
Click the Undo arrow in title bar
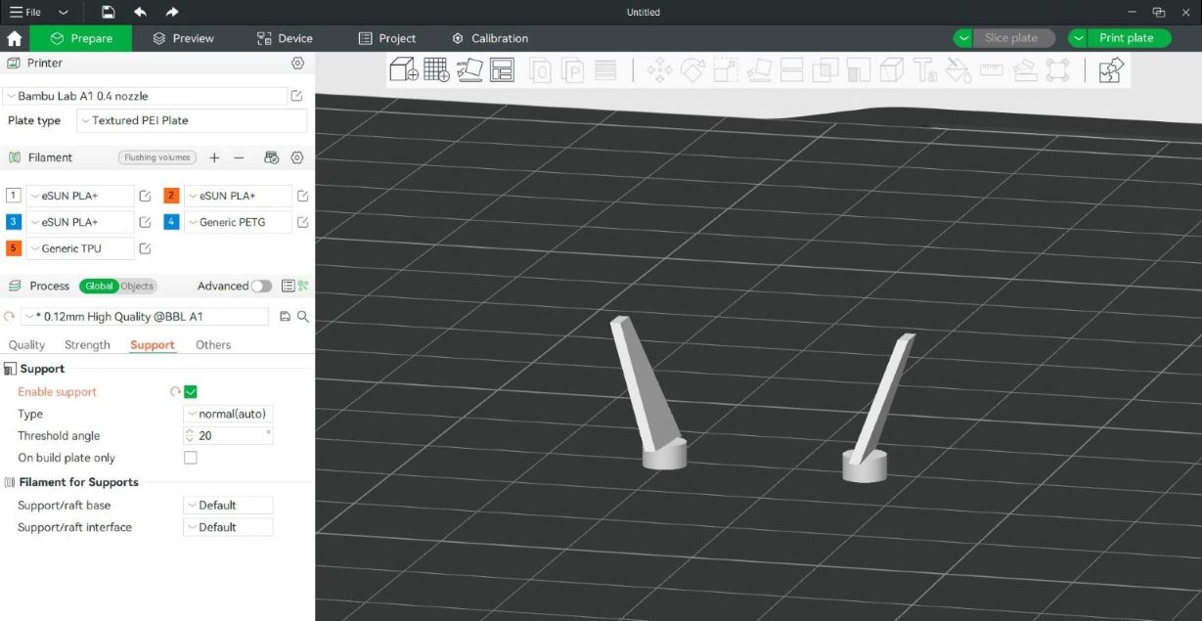[140, 12]
